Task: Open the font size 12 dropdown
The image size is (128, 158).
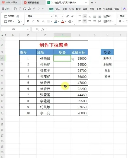Action: [x=62, y=16]
